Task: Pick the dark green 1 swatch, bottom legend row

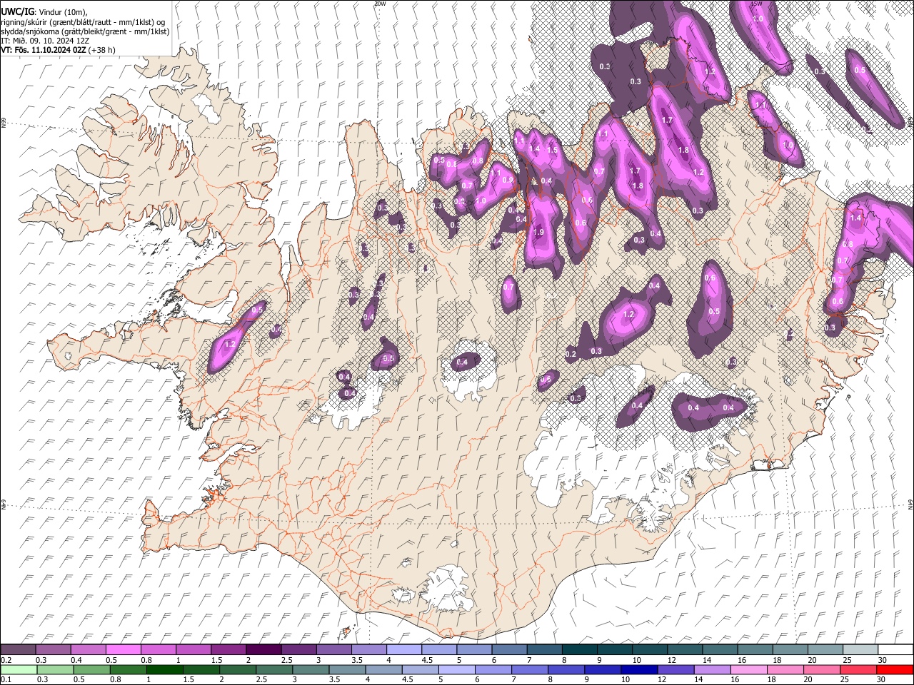Action: tap(164, 669)
